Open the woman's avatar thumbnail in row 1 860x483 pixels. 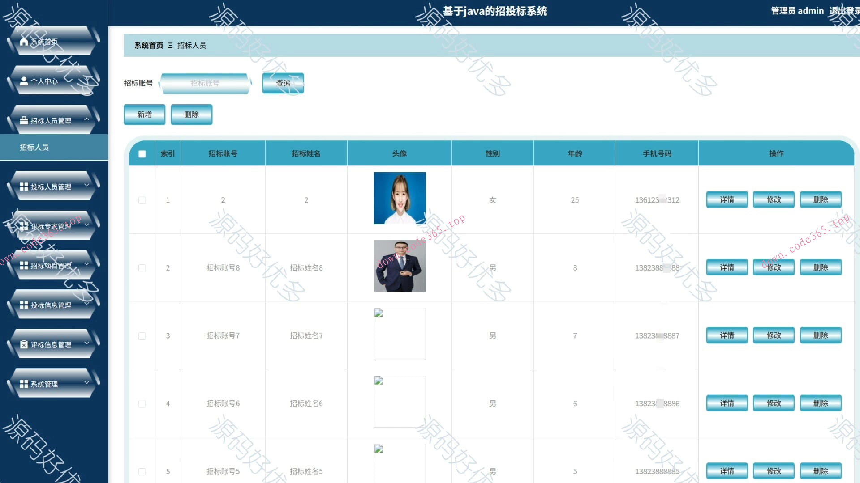[x=400, y=198]
